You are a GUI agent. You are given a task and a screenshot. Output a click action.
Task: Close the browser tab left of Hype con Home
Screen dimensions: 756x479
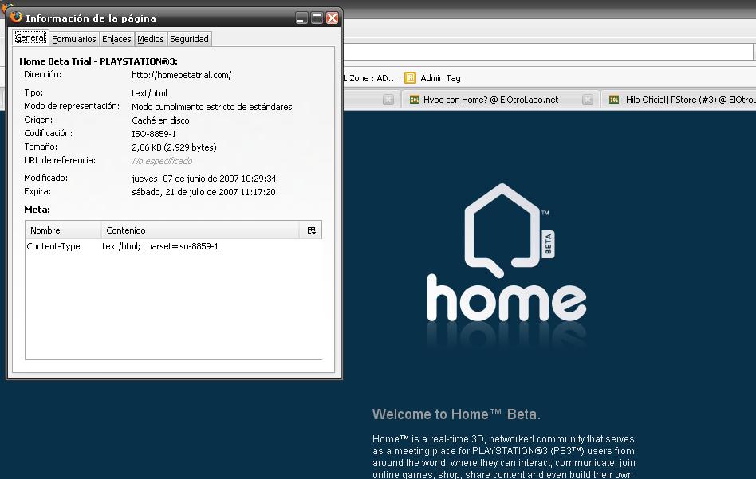click(x=388, y=100)
